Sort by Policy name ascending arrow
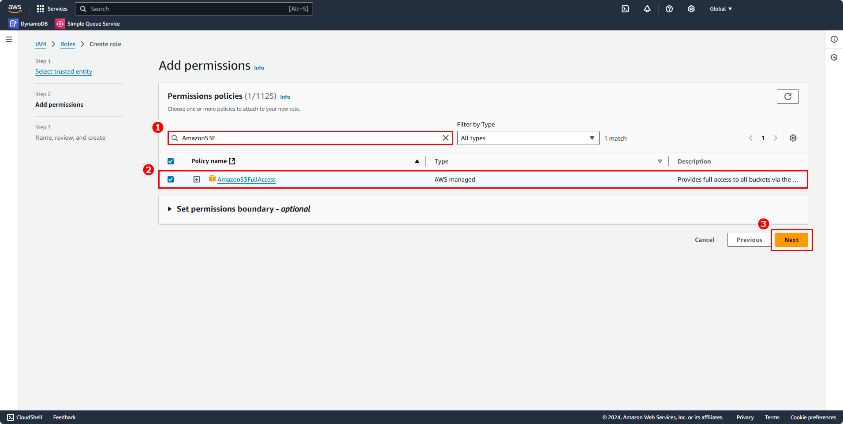Screen dimensions: 843x424 click(x=417, y=161)
